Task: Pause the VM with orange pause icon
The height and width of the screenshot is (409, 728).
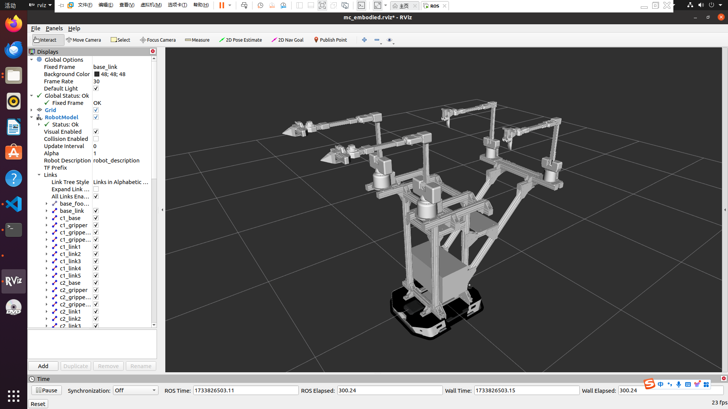Action: [x=222, y=5]
